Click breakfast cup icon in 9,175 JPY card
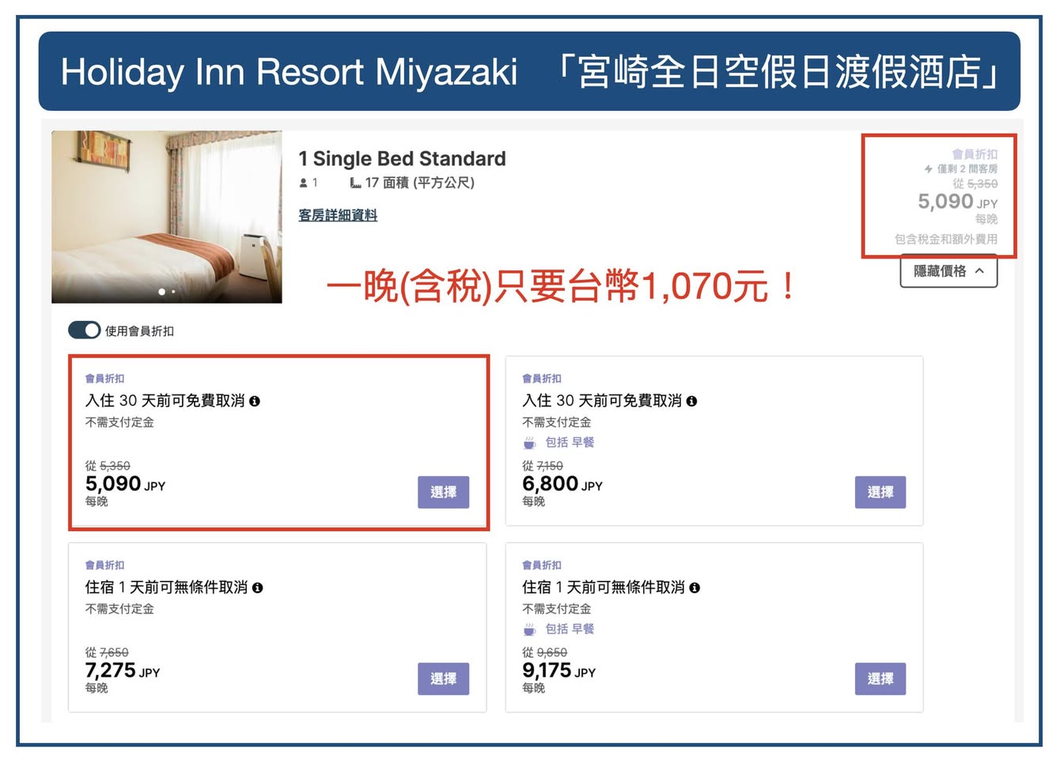This screenshot has width=1060, height=759. pyautogui.click(x=530, y=629)
